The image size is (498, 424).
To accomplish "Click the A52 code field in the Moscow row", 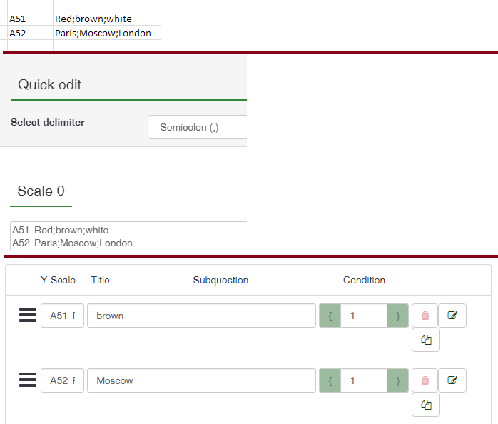I will click(62, 380).
